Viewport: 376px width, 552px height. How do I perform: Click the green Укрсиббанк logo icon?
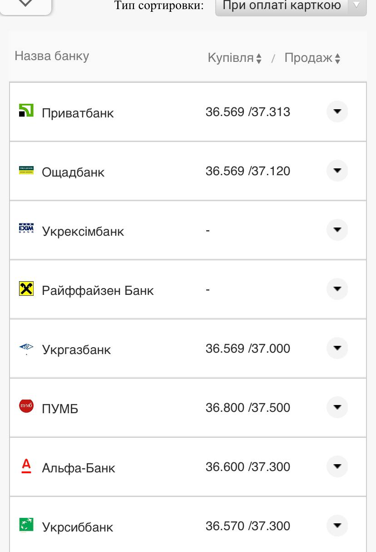click(26, 525)
